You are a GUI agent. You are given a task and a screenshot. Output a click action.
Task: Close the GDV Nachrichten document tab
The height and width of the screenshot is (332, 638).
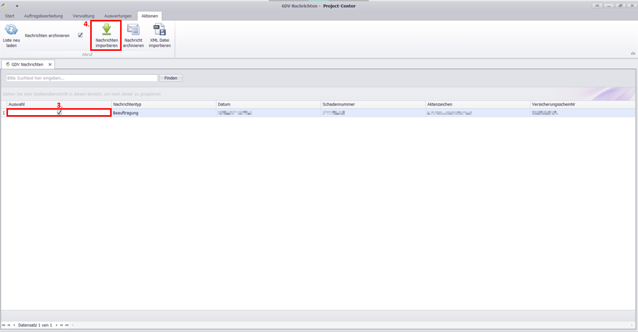pyautogui.click(x=50, y=65)
